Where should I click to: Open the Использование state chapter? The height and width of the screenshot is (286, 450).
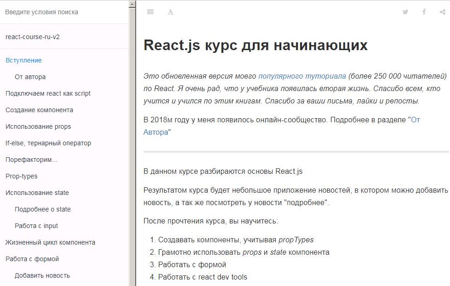(x=37, y=193)
